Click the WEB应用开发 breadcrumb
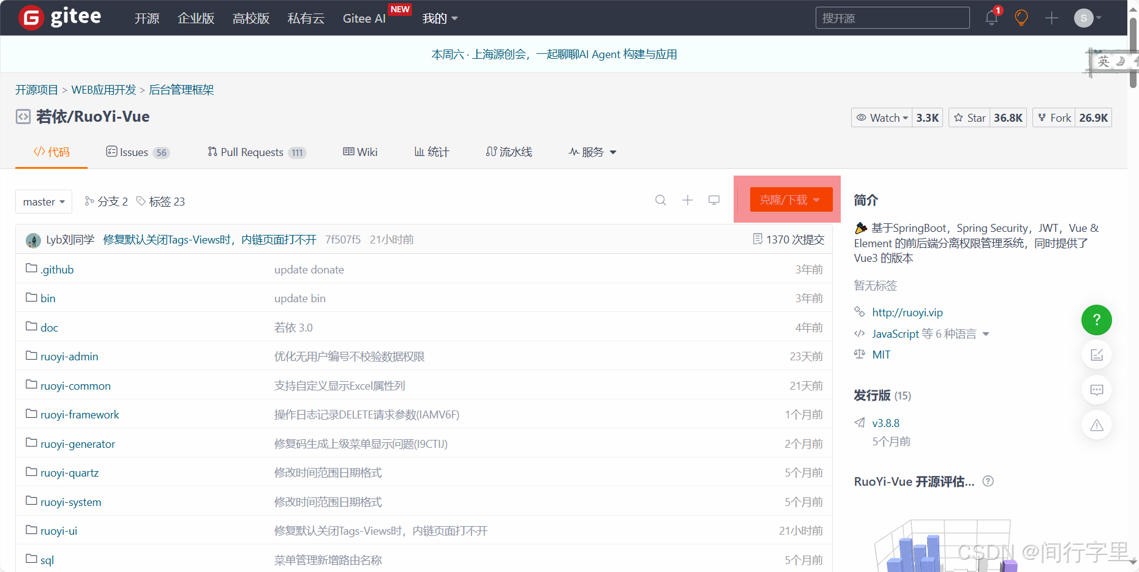This screenshot has height=572, width=1139. click(103, 89)
